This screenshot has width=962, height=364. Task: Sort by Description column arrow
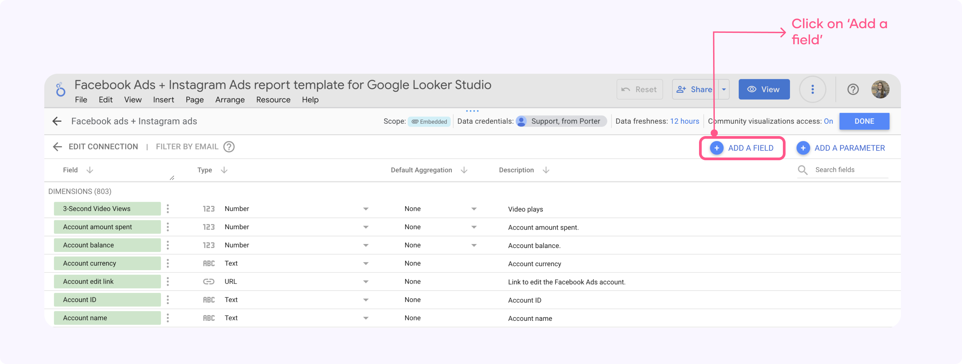coord(546,170)
